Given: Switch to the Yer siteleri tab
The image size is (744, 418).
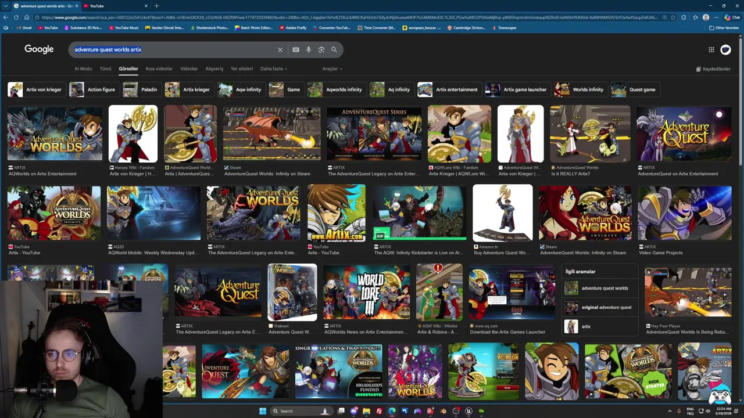Looking at the screenshot, I should point(242,69).
